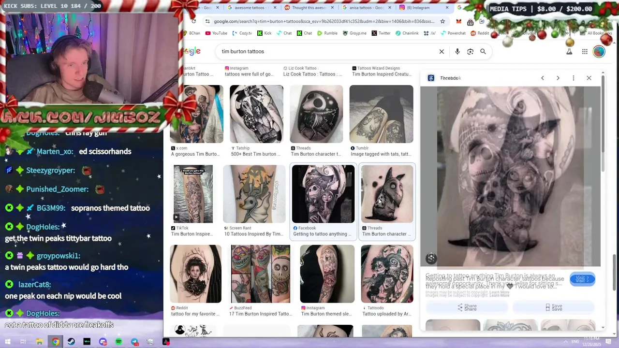The image size is (619, 348).
Task: Click Save in the preview panel
Action: tap(554, 307)
